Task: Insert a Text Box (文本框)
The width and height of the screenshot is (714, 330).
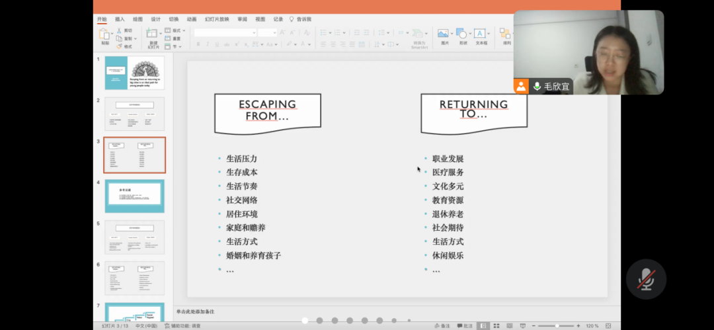Action: point(481,34)
